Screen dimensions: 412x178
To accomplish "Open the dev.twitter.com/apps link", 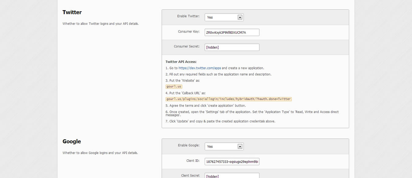I will pyautogui.click(x=200, y=68).
